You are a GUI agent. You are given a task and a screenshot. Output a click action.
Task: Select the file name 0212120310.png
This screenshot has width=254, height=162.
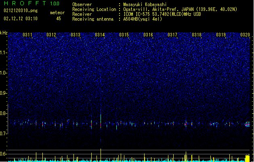(21, 11)
